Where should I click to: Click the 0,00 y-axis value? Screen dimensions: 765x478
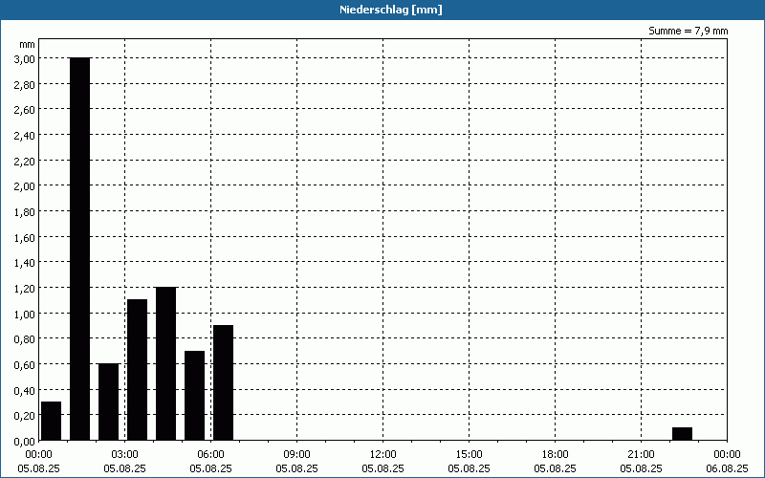coord(25,441)
